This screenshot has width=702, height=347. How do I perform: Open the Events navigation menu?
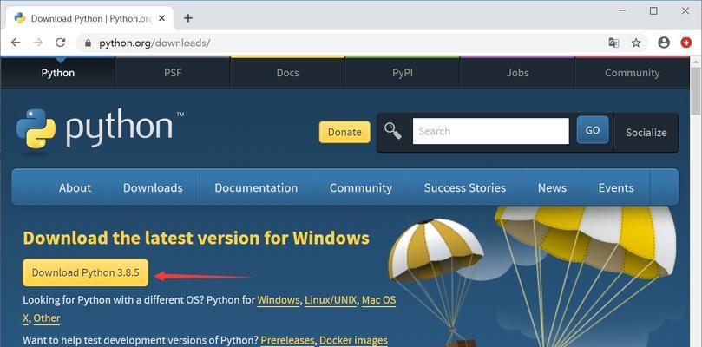[x=616, y=187]
